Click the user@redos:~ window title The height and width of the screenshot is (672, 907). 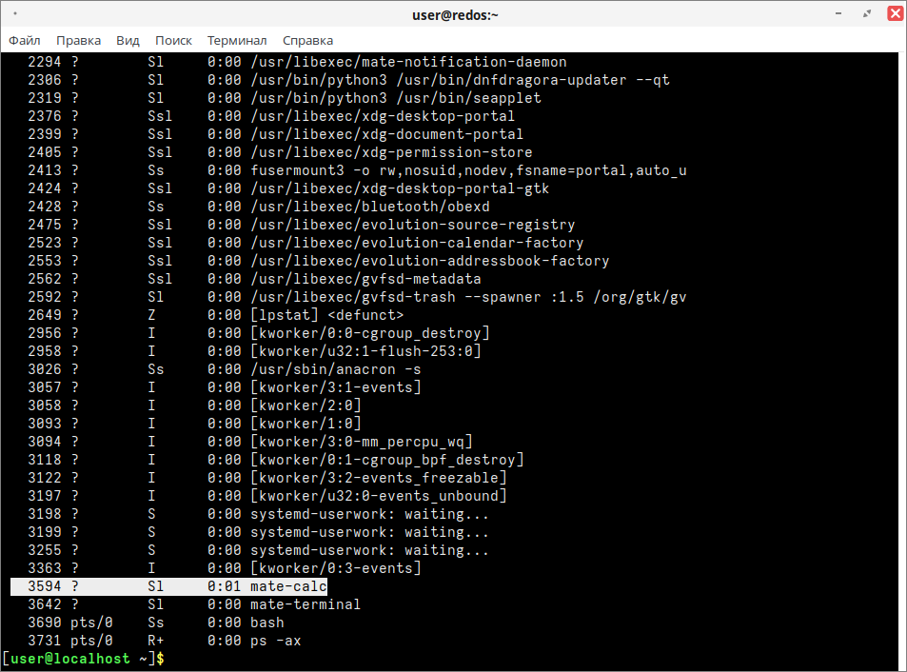pyautogui.click(x=453, y=14)
